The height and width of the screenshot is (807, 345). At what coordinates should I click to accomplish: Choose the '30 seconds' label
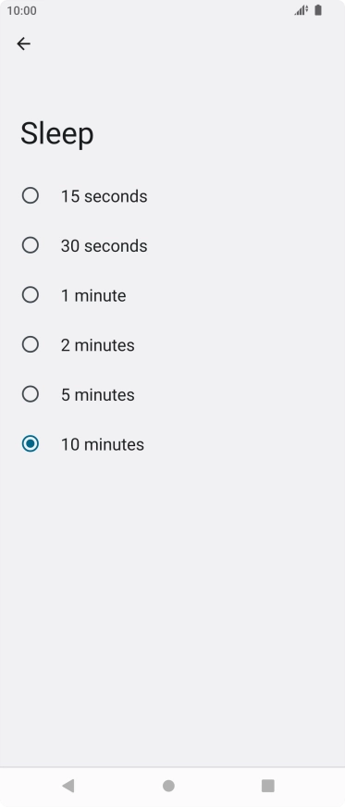point(104,246)
